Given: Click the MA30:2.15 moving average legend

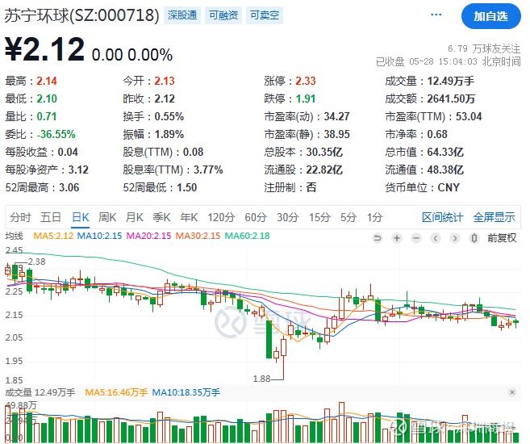Looking at the screenshot, I should pyautogui.click(x=198, y=236).
